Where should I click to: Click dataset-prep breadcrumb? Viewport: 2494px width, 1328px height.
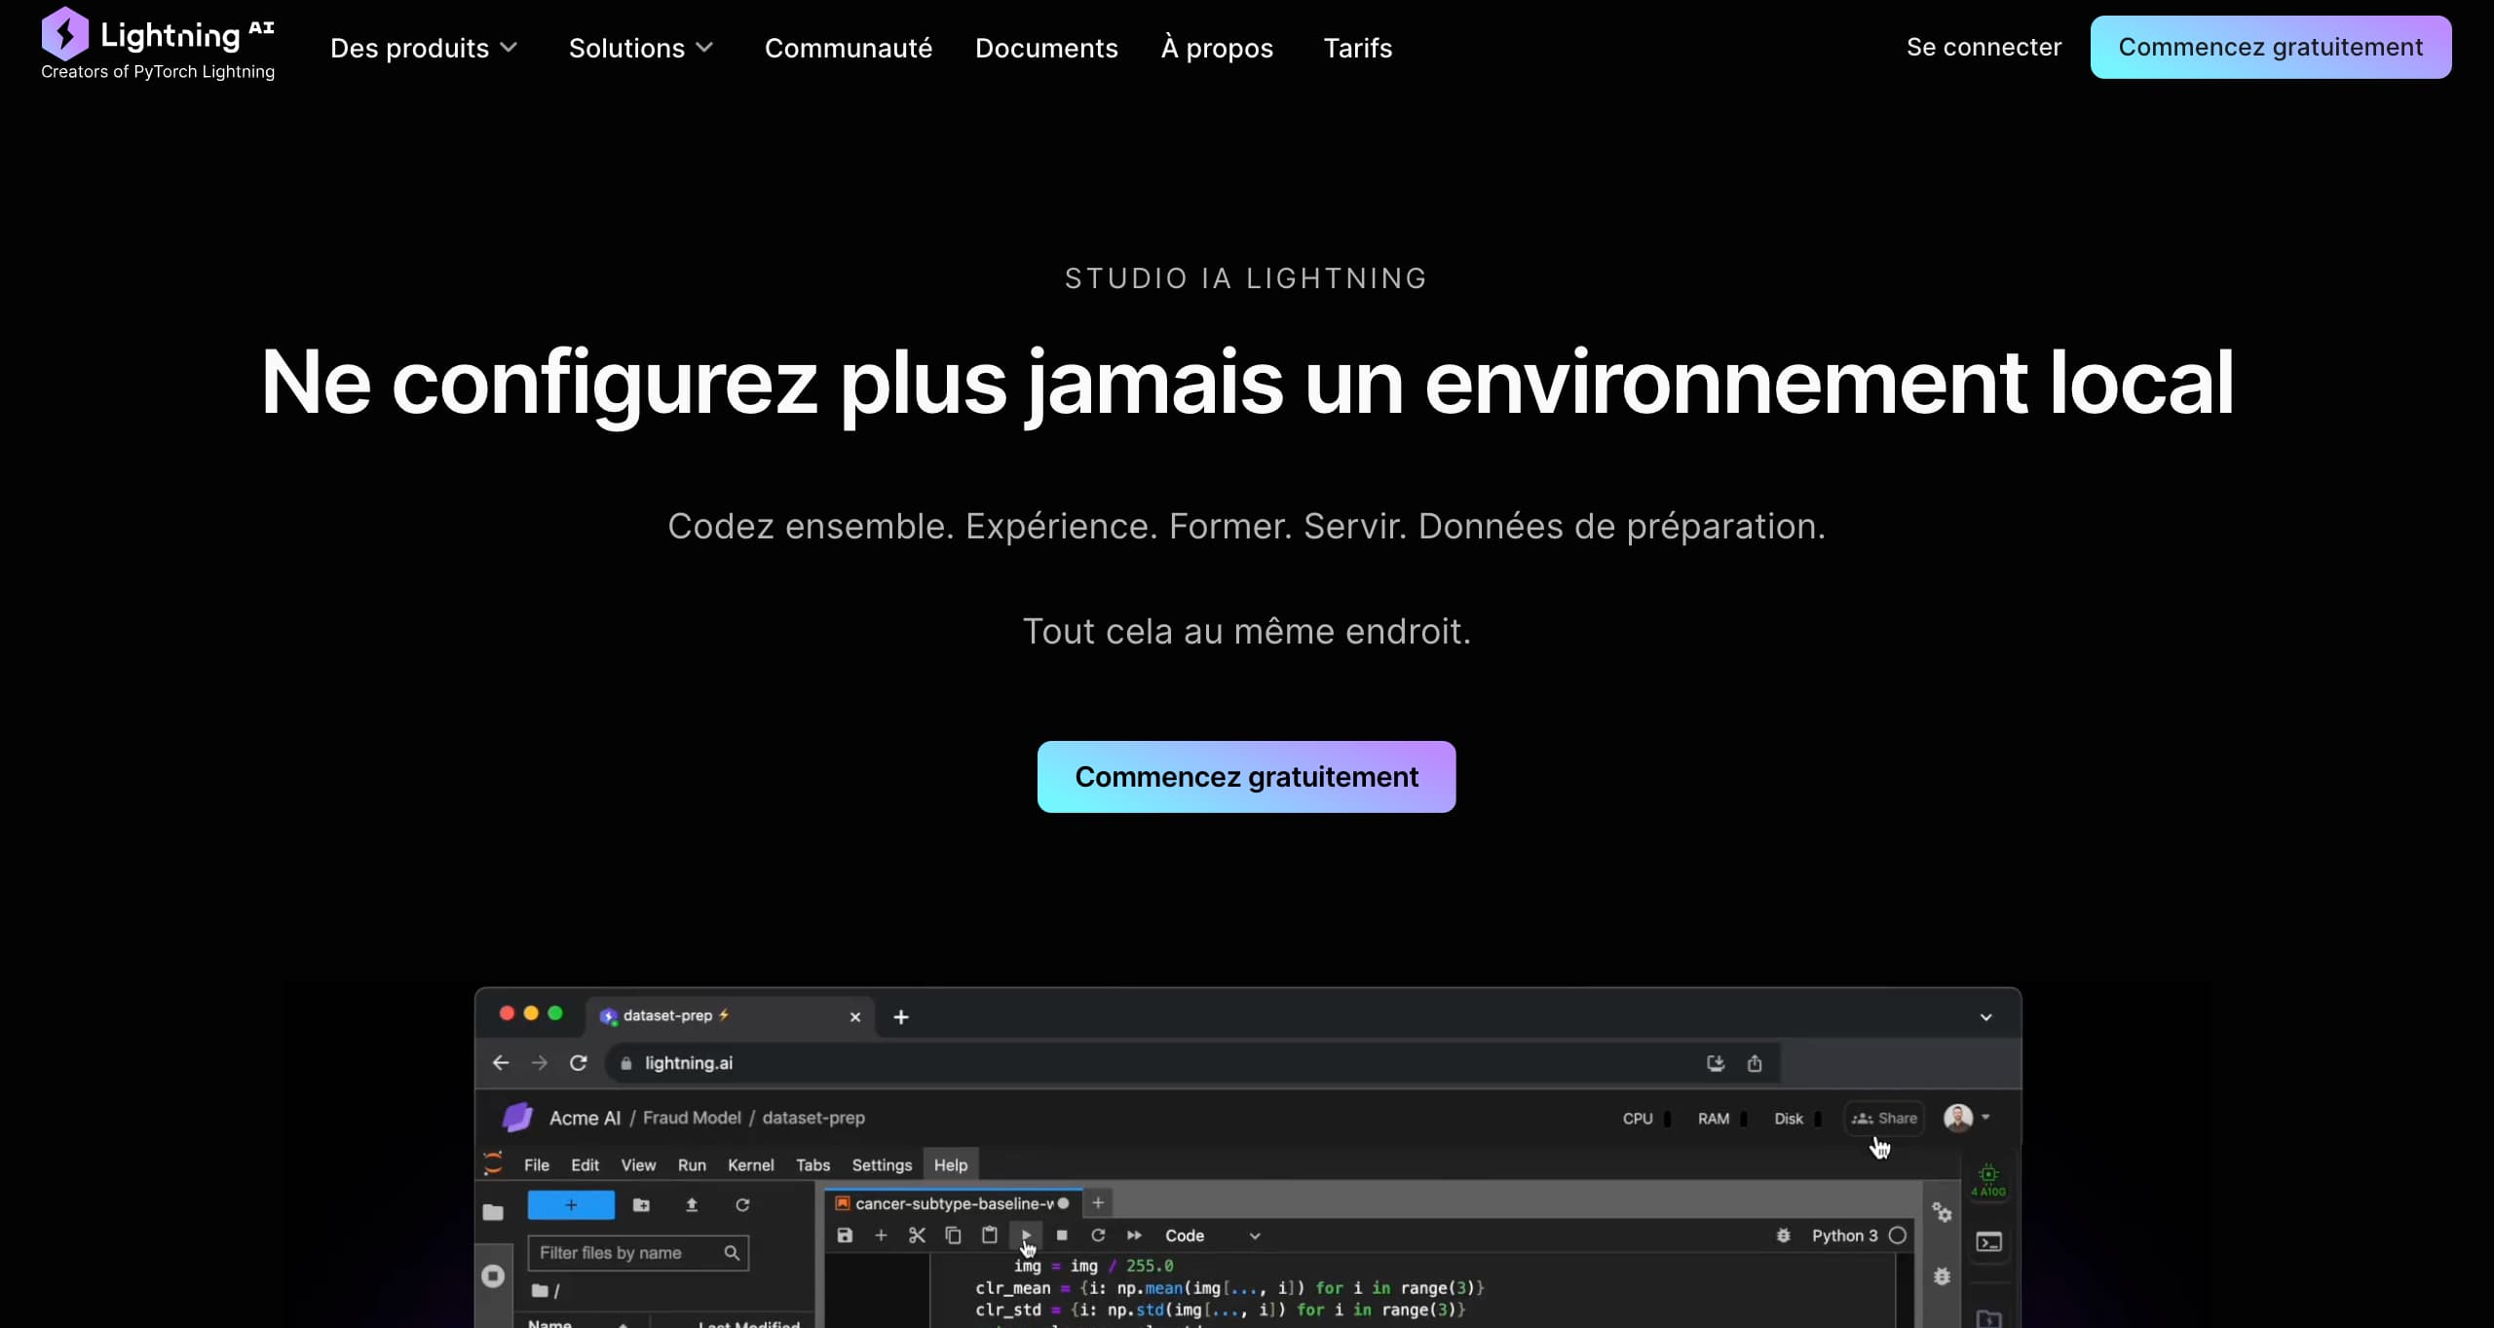coord(813,1118)
